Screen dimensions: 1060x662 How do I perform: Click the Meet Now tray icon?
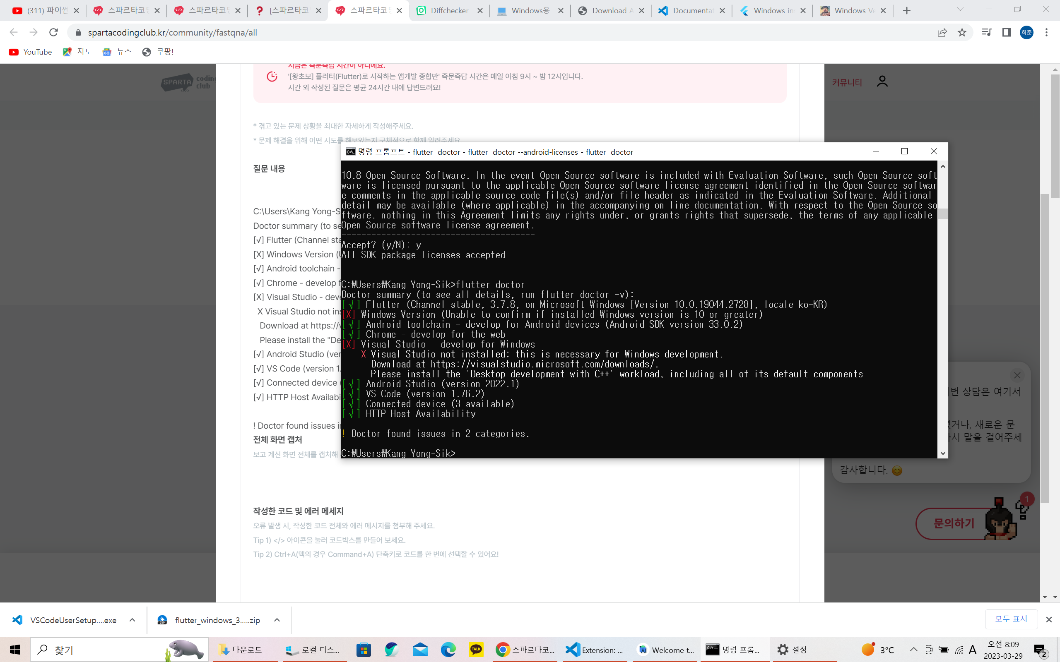(x=929, y=650)
